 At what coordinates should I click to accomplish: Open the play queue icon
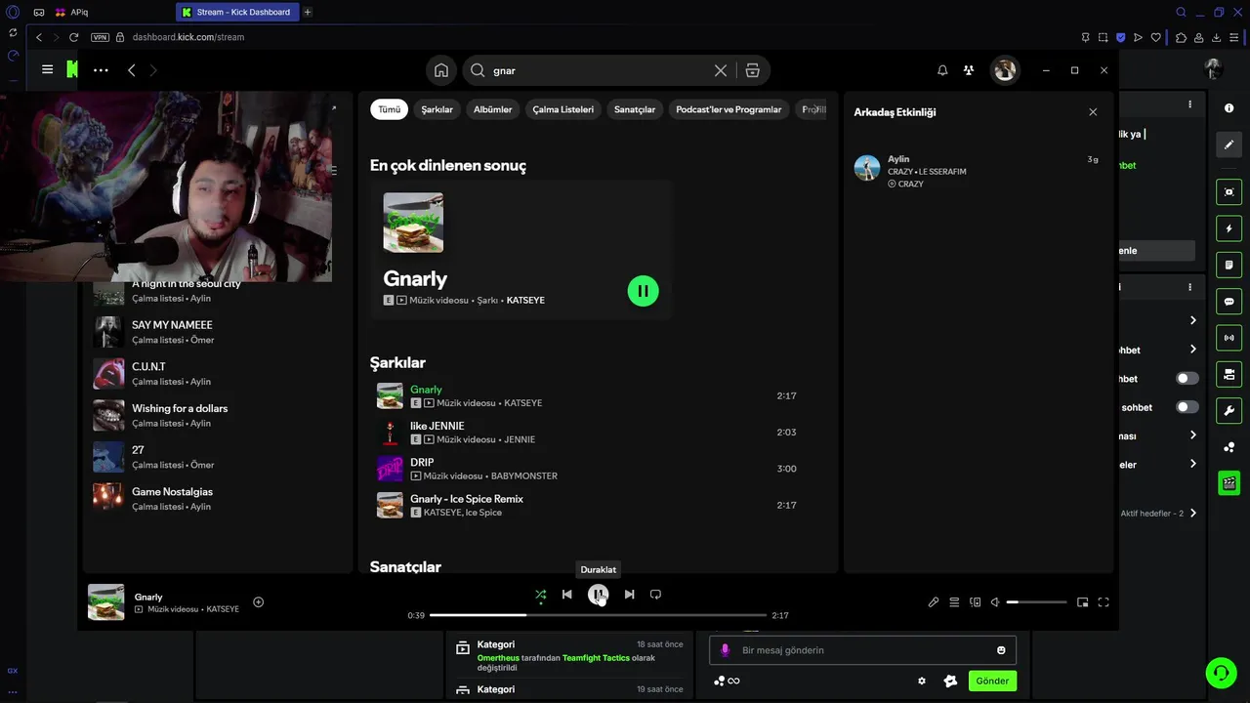[x=954, y=602]
